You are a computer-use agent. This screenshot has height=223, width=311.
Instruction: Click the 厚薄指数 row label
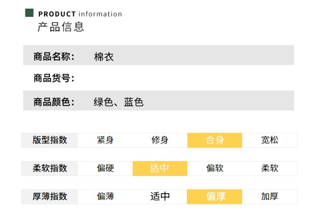click(50, 197)
